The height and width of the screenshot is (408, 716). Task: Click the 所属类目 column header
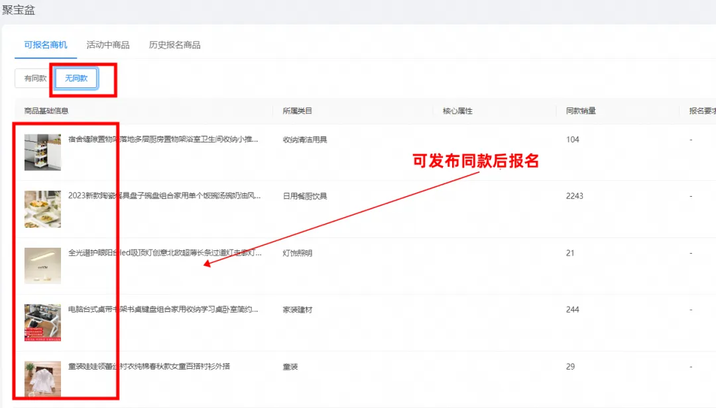coord(297,111)
